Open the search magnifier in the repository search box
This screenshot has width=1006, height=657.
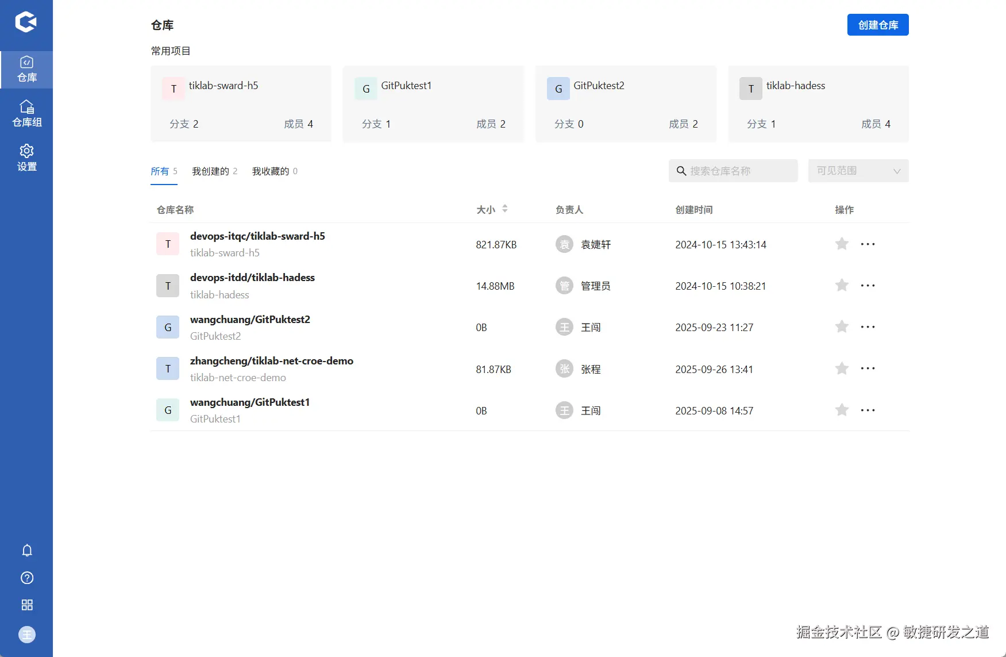coord(681,171)
